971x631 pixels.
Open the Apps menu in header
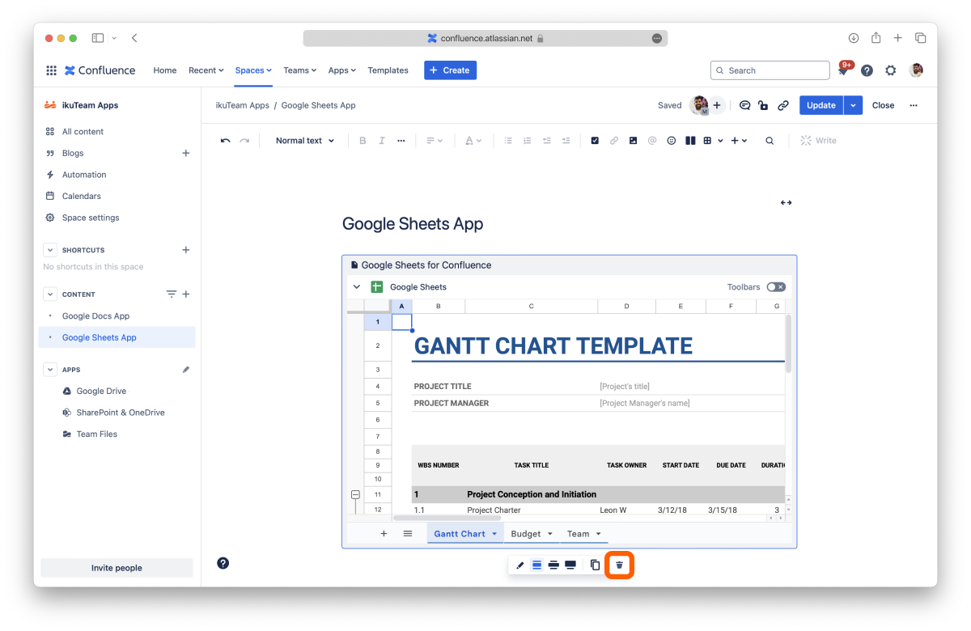coord(342,70)
